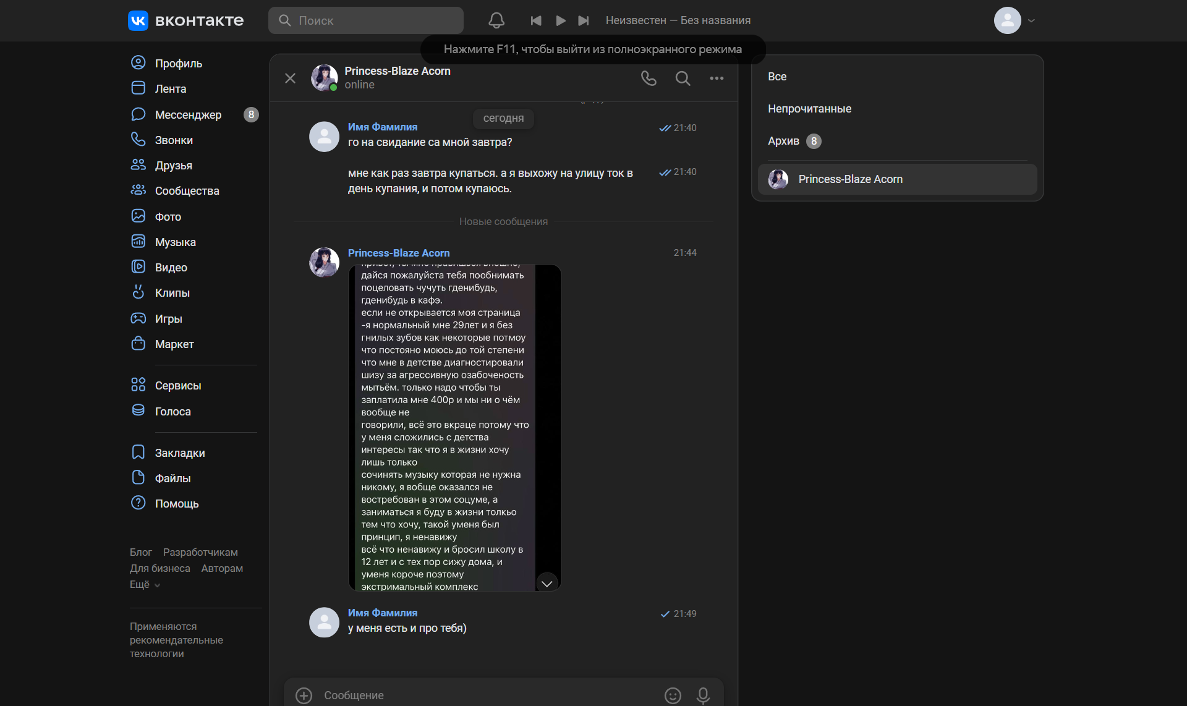Open the three-dots chat options menu

[717, 79]
